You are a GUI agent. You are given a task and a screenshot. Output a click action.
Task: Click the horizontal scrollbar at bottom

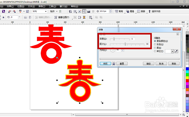click(127, 115)
